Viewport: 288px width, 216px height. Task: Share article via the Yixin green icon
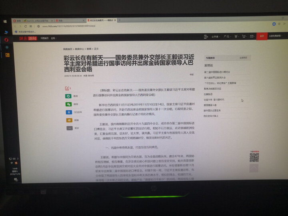coord(68,96)
